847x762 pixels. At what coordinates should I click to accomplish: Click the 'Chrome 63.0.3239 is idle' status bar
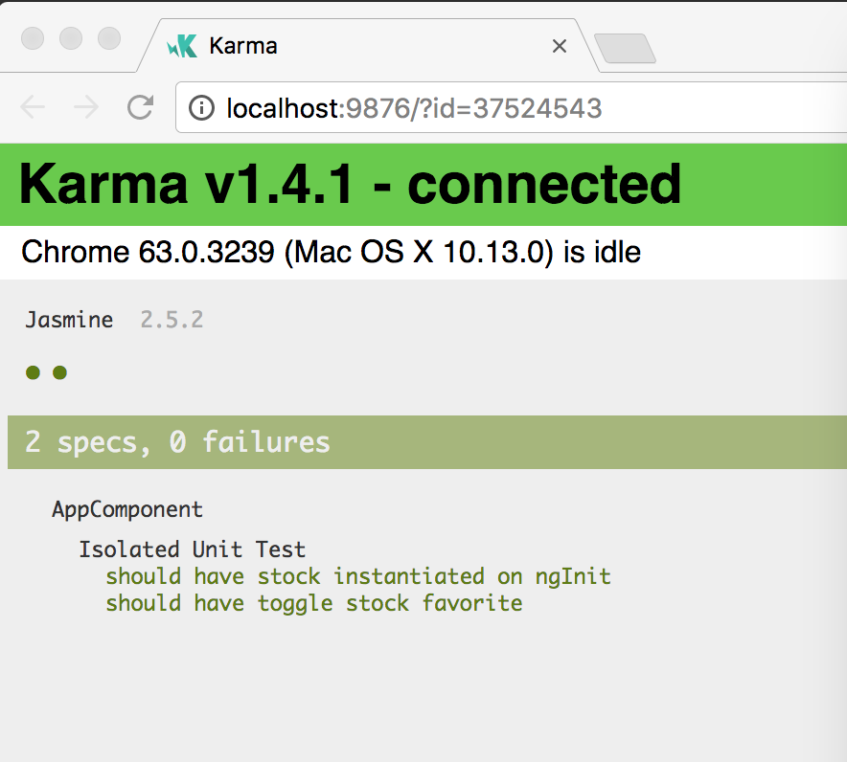(331, 252)
